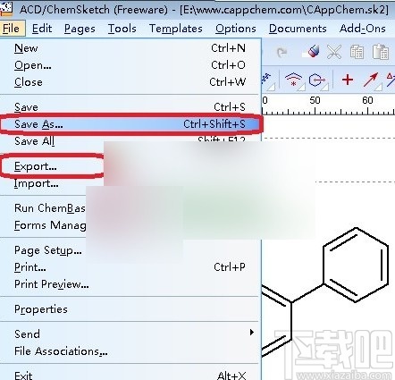Click the Cut scissors icon
The height and width of the screenshot is (380, 395).
coord(334,52)
